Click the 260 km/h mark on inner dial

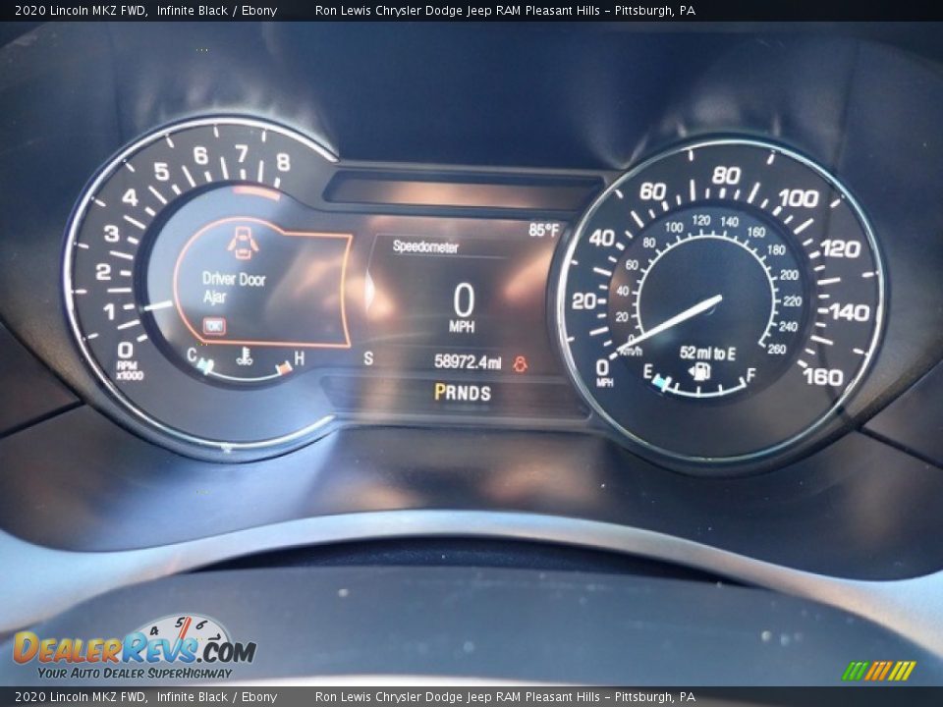pyautogui.click(x=776, y=349)
